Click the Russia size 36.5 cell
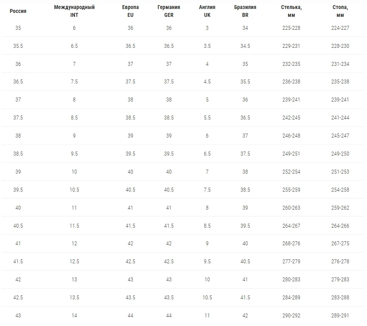367x326 pixels. click(18, 82)
